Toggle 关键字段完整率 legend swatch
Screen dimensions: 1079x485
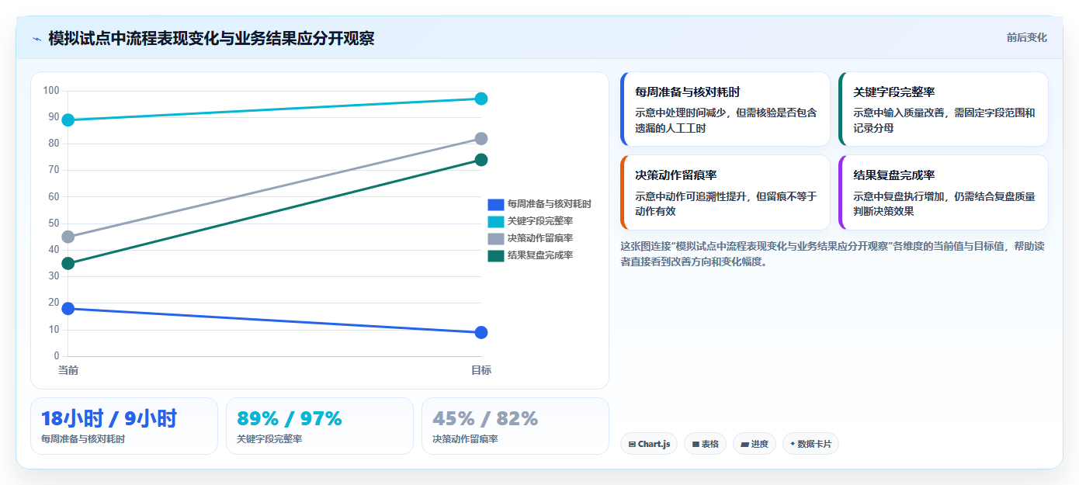(495, 221)
